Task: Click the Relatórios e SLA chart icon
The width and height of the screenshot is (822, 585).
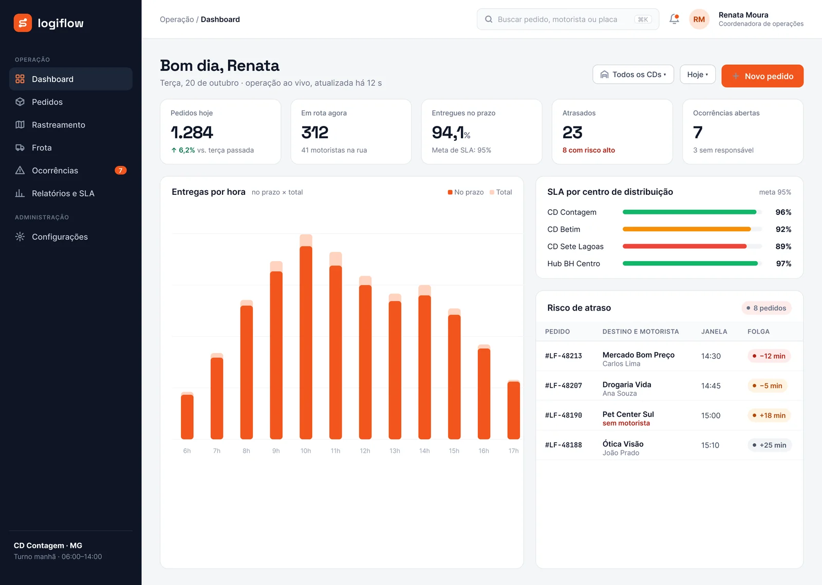Action: [20, 193]
